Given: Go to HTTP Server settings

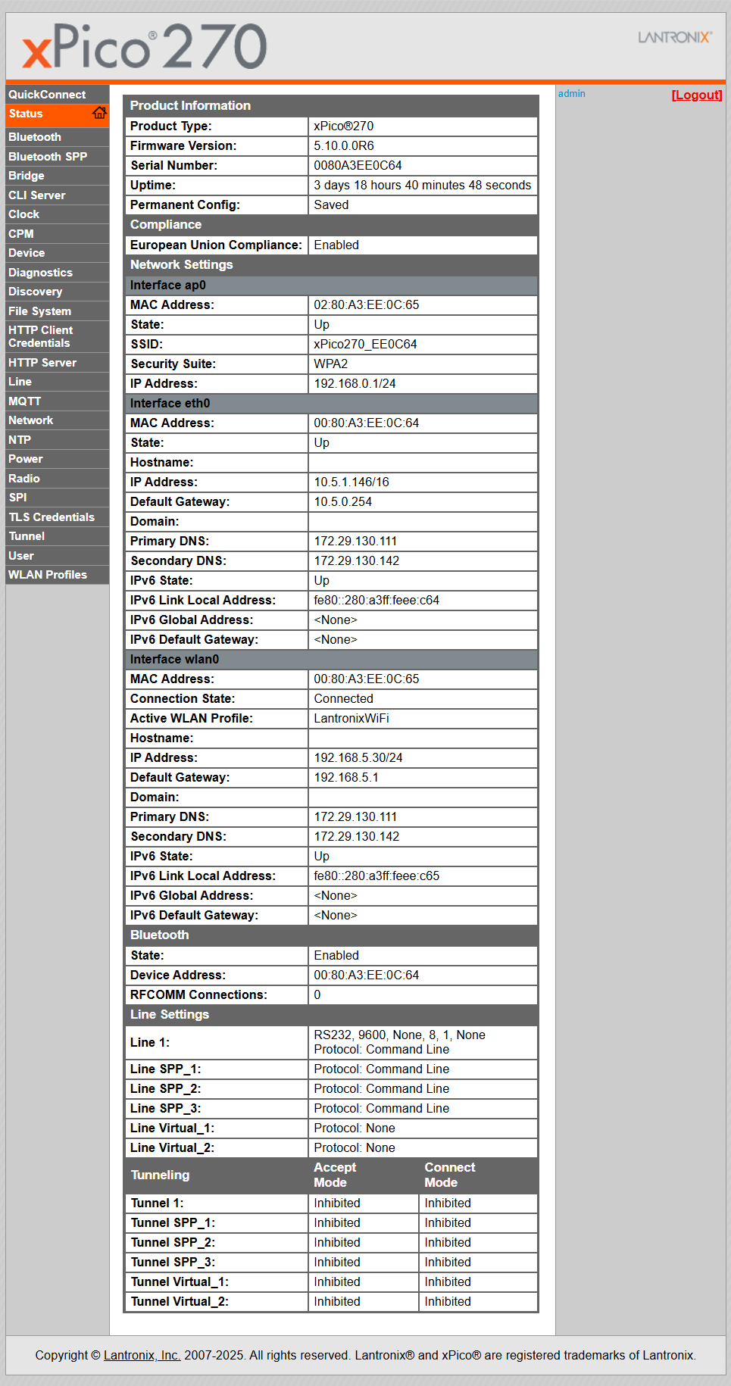Looking at the screenshot, I should tap(58, 363).
